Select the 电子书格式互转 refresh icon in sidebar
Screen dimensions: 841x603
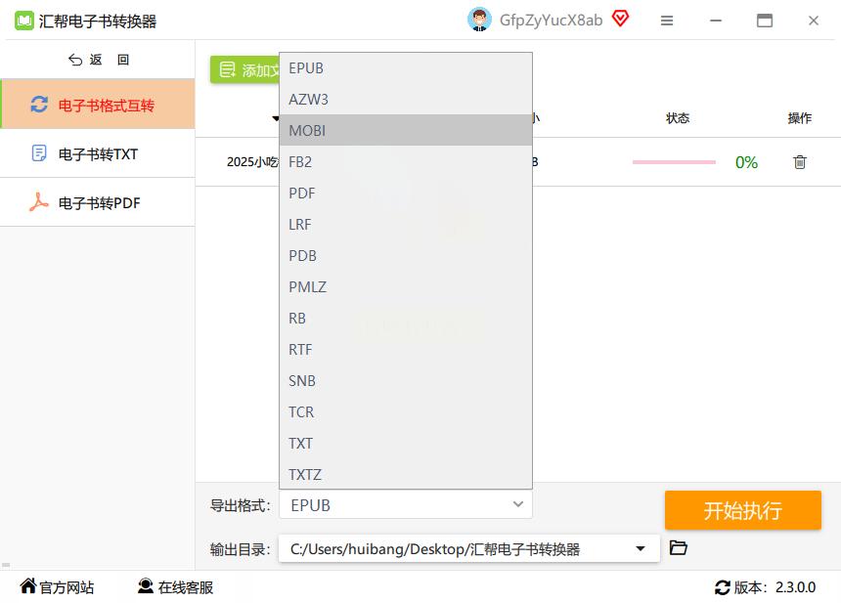click(x=39, y=105)
